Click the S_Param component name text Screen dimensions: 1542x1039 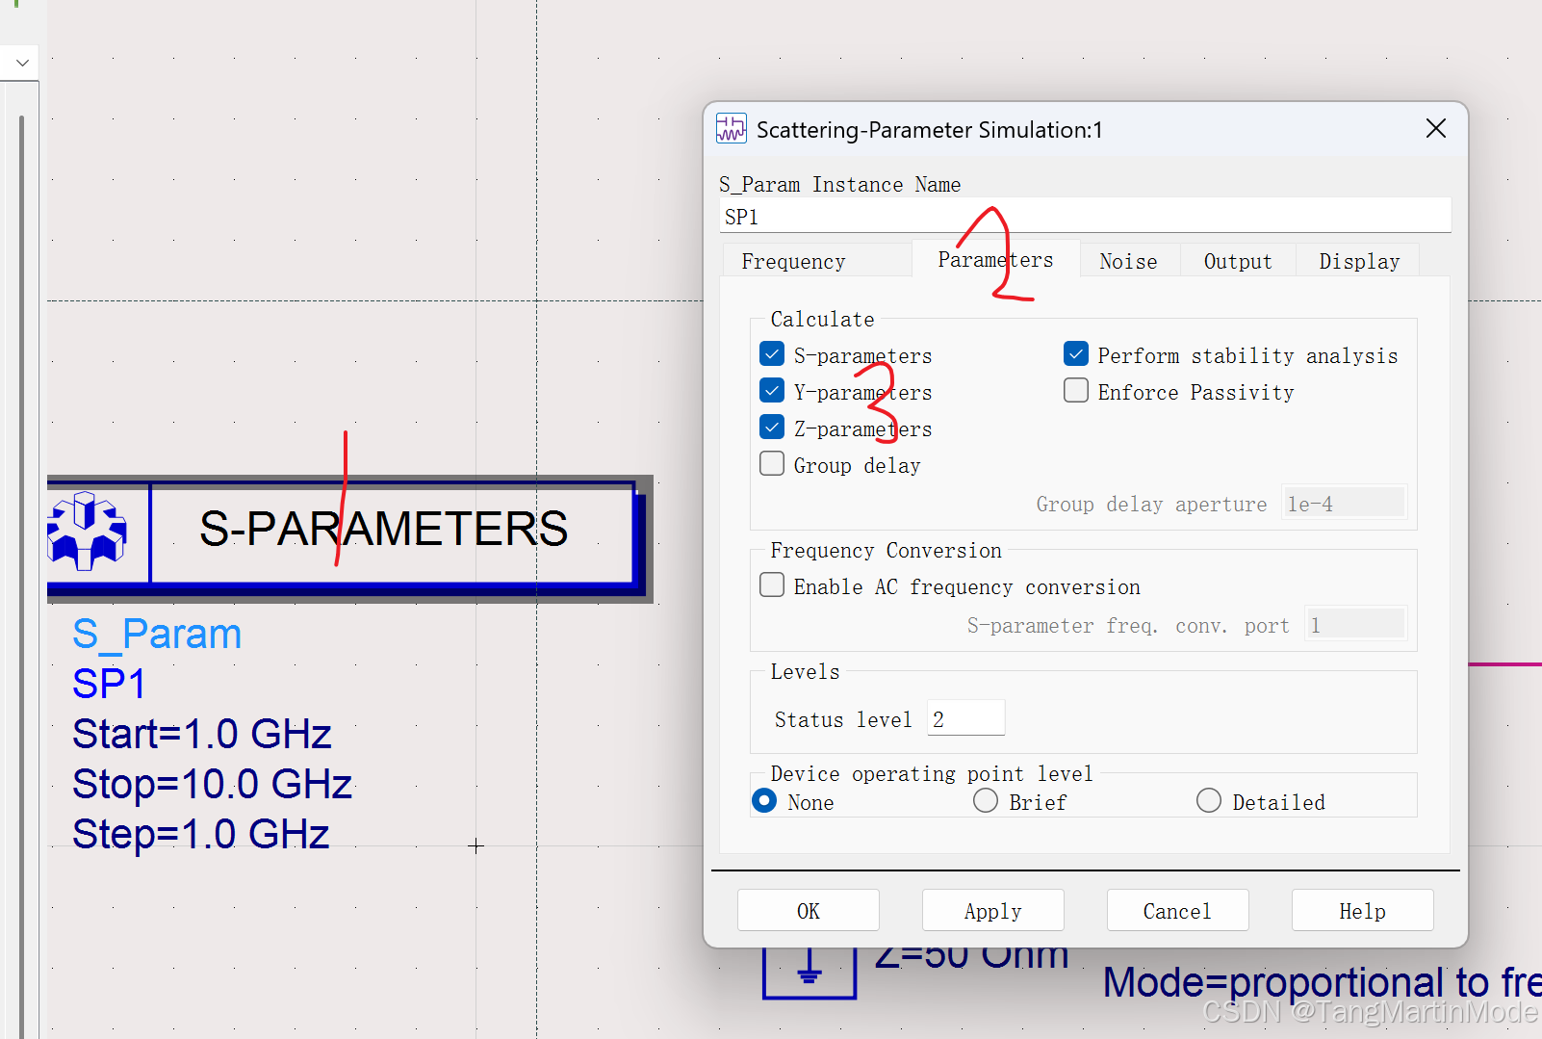tap(157, 635)
